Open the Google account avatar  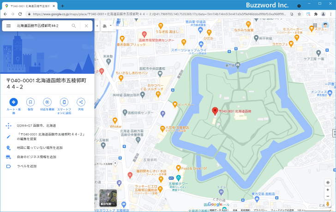(325, 25)
